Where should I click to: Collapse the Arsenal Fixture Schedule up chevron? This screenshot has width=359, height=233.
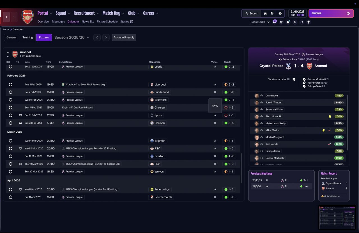tap(8, 52)
